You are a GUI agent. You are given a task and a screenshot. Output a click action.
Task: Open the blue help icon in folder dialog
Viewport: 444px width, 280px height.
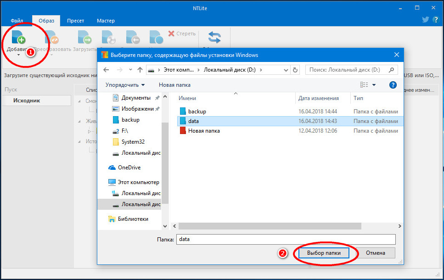tap(393, 84)
